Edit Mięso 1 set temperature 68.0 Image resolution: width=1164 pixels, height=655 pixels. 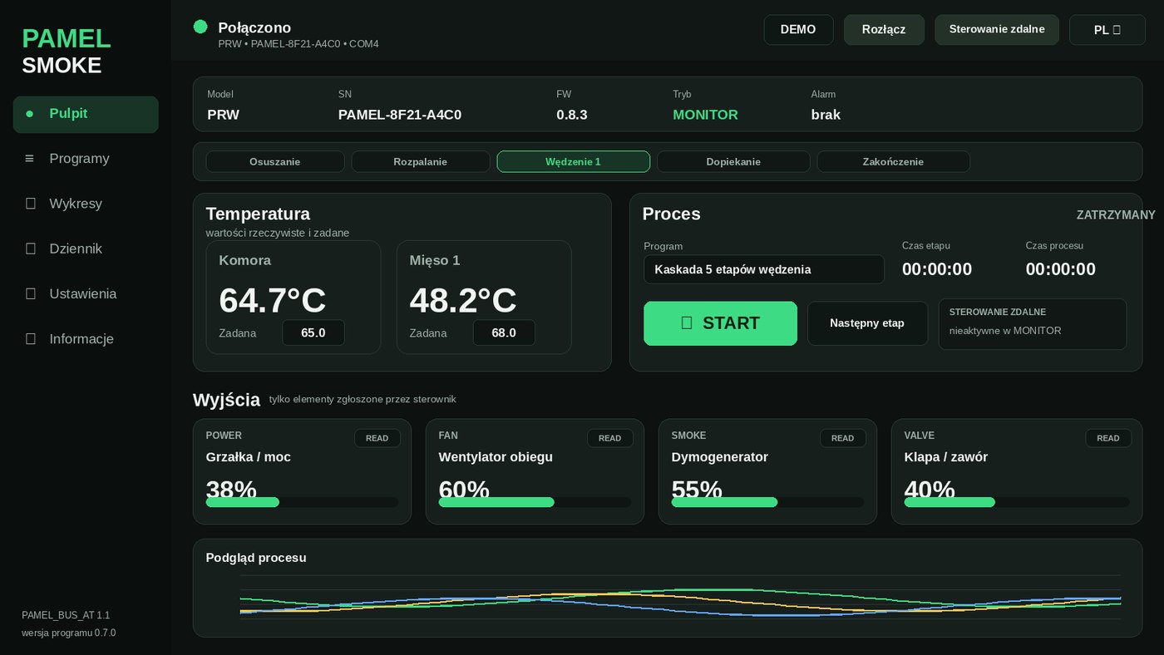coord(504,332)
